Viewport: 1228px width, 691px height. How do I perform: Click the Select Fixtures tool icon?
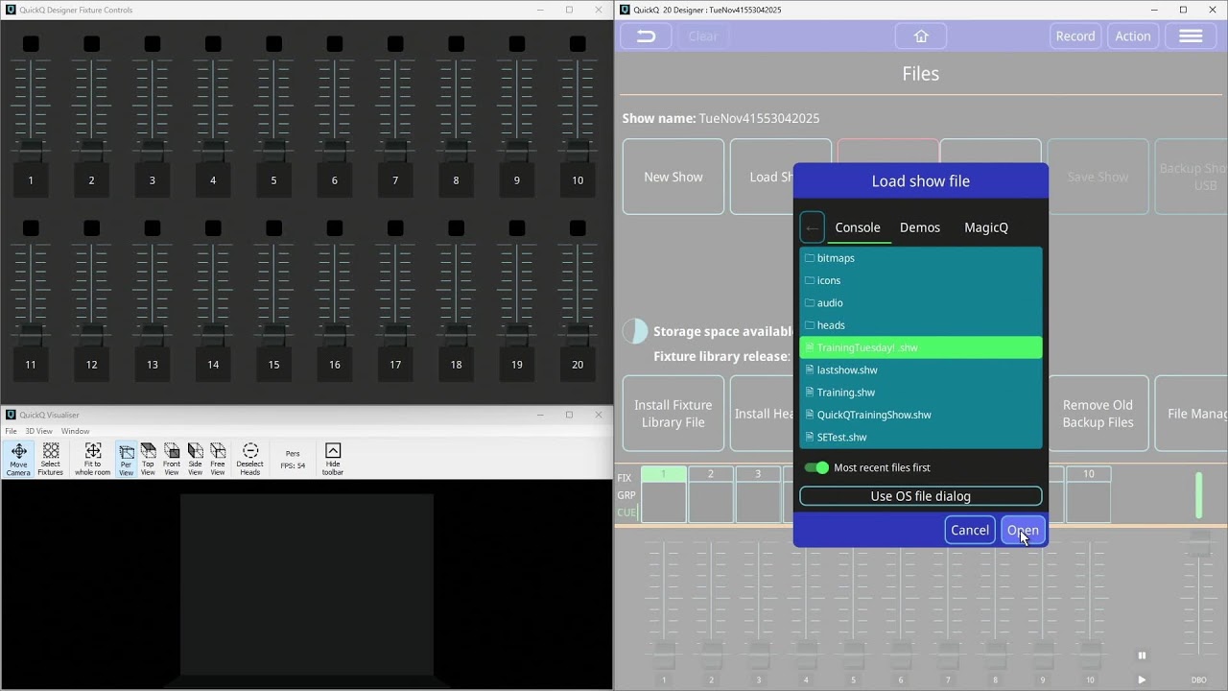pyautogui.click(x=51, y=459)
